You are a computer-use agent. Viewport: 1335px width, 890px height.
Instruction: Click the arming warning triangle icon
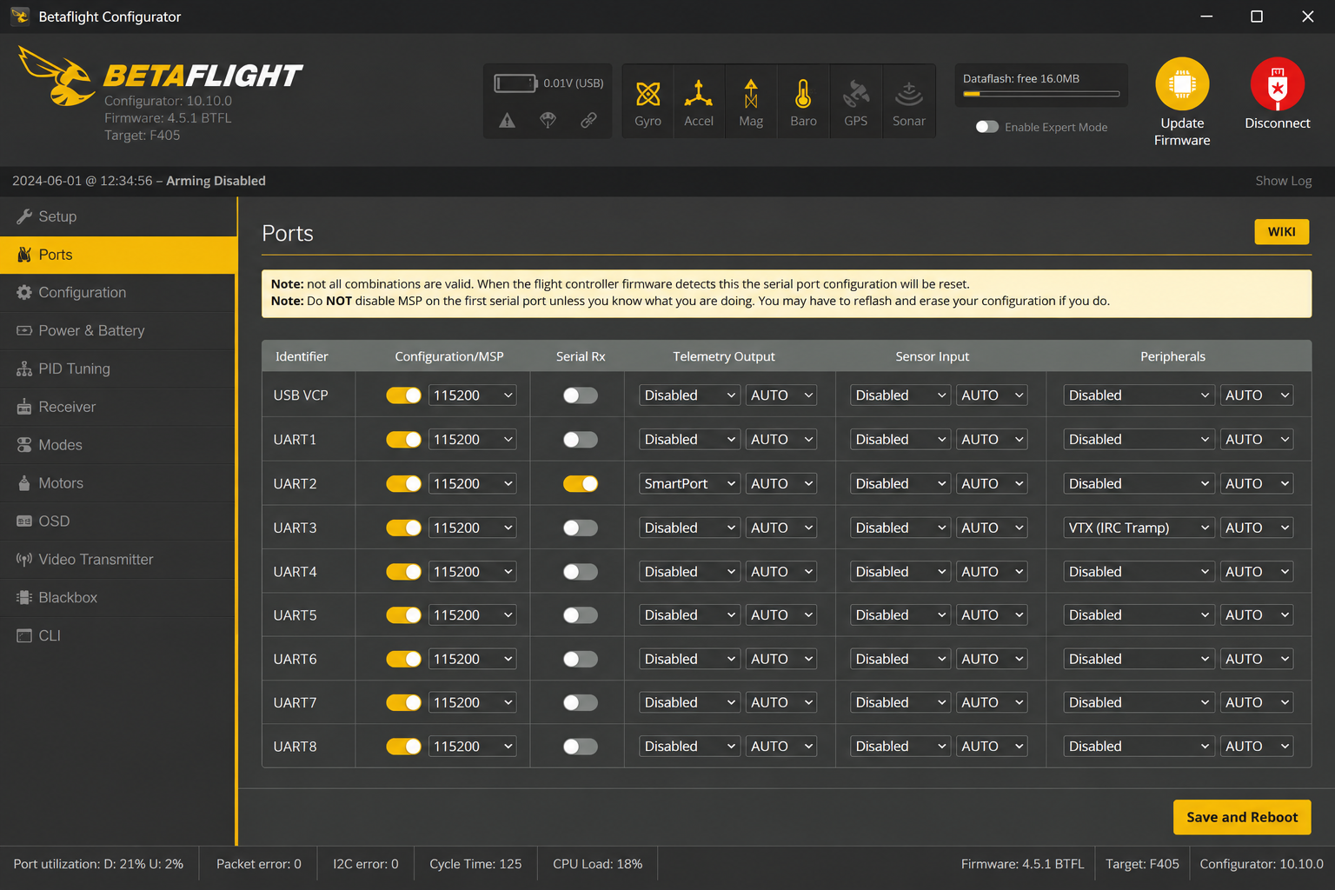(508, 121)
